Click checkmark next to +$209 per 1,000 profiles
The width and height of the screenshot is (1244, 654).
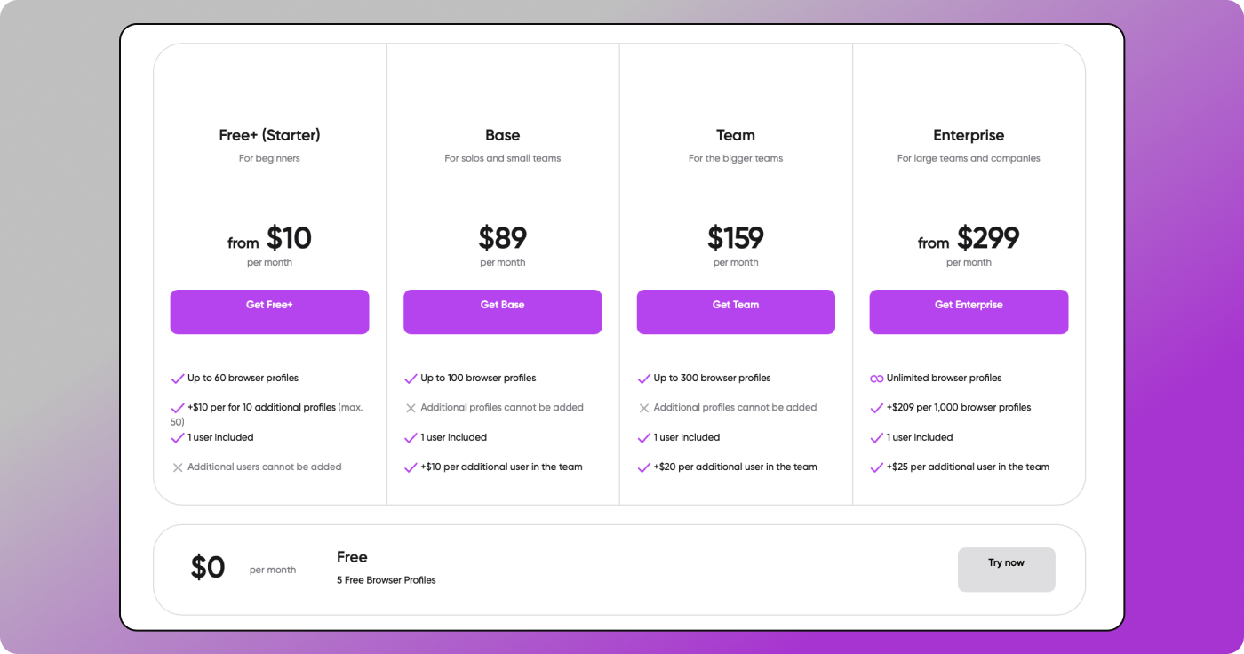(877, 408)
